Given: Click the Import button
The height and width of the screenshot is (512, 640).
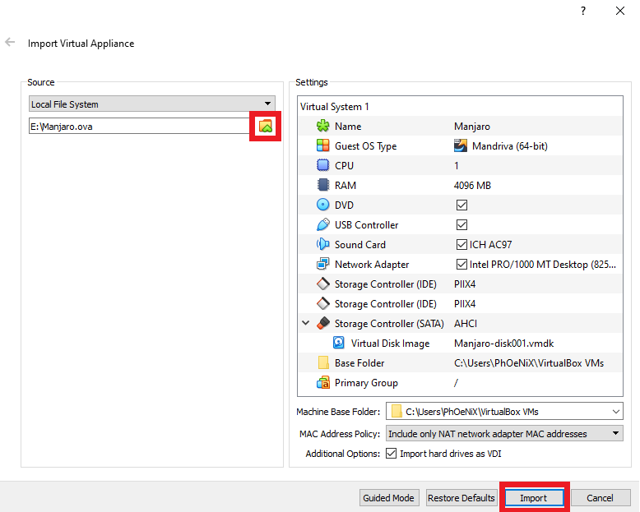Looking at the screenshot, I should [534, 498].
